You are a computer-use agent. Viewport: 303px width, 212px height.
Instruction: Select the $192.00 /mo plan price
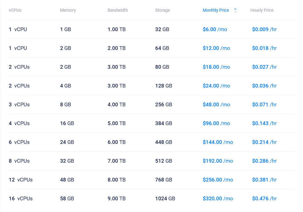click(x=218, y=161)
